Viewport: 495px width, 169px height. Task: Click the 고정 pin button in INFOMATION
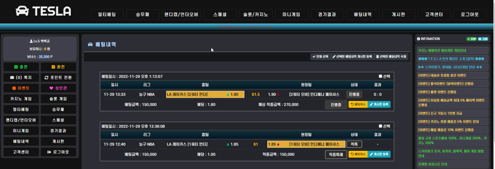[x=483, y=39]
